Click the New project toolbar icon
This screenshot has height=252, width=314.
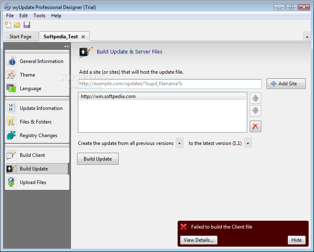(8, 25)
